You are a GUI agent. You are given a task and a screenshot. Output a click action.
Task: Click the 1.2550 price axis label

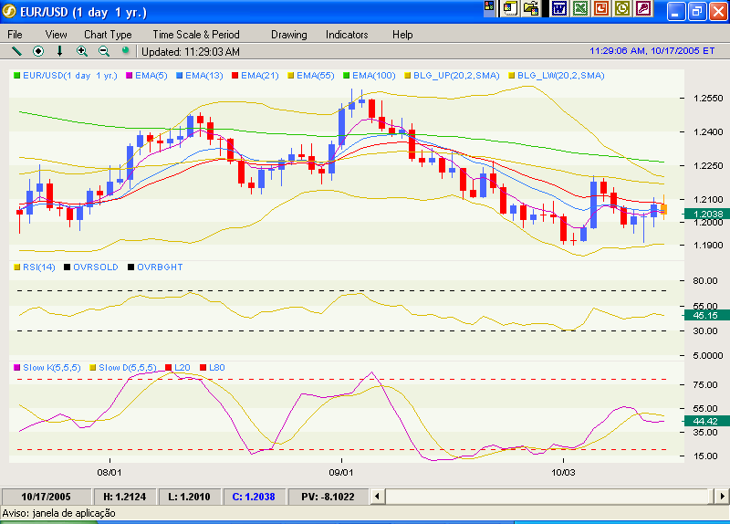point(708,99)
